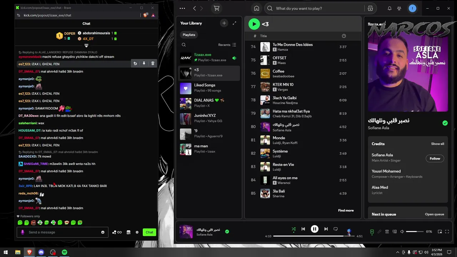Select !Izaax.exe playlist in library

209,57
